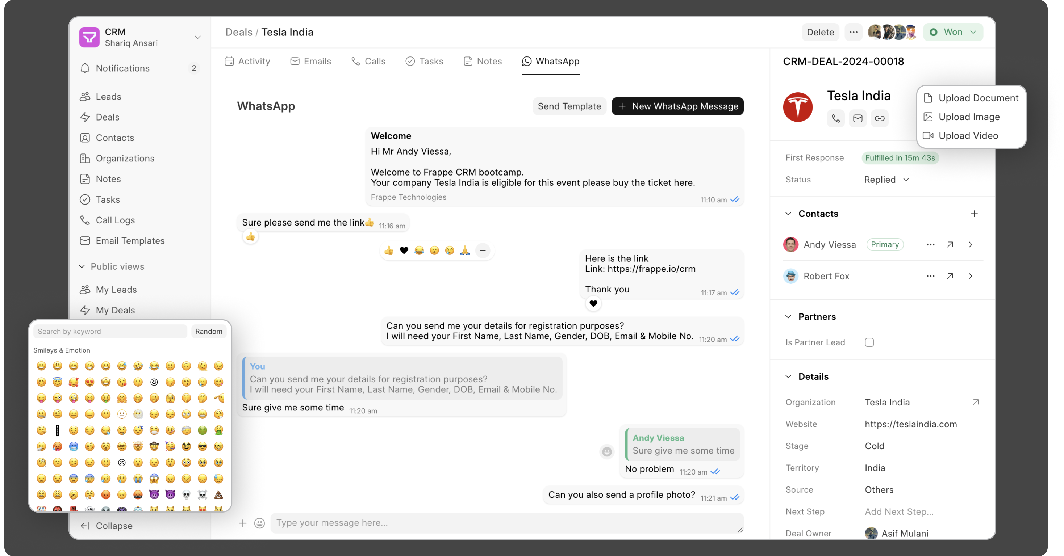Go to Organizations in the sidebar
1064x556 pixels.
point(139,159)
